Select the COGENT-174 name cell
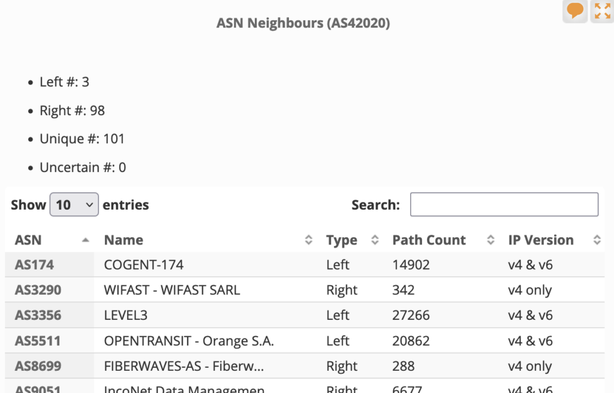This screenshot has height=393, width=614. click(x=144, y=265)
